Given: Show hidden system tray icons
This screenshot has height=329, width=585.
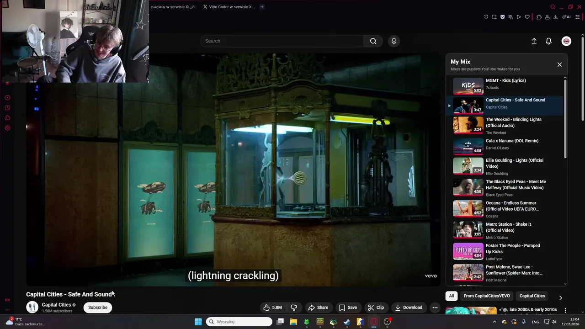Looking at the screenshot, I should click(494, 322).
